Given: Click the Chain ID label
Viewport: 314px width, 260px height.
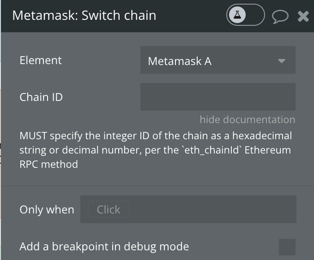Looking at the screenshot, I should pyautogui.click(x=41, y=97).
